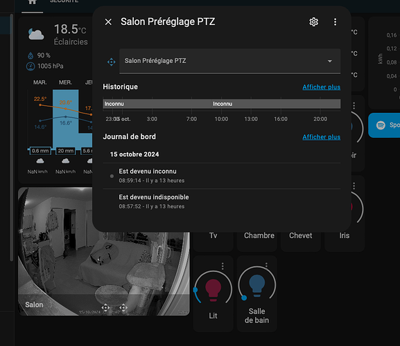Click the 0.6 mm precipitation label

(x=40, y=151)
